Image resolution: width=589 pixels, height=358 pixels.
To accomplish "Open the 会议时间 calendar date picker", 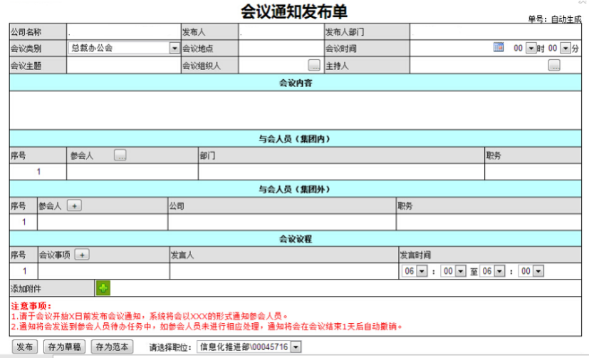I will 499,48.
